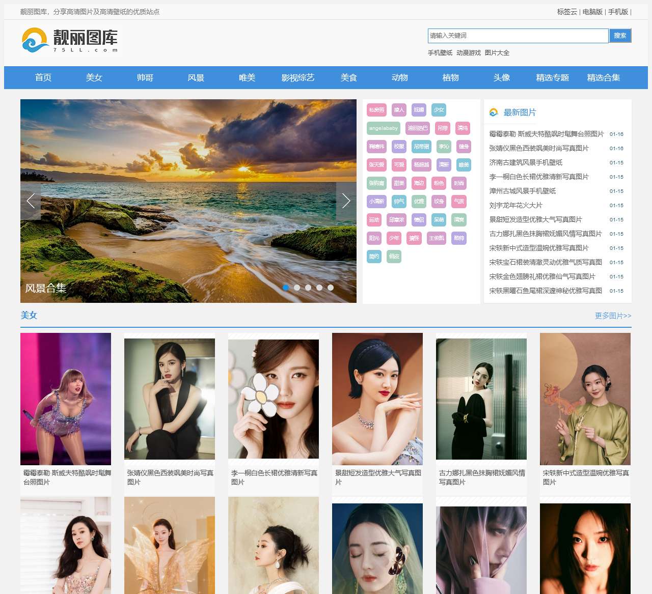Click the 动漫游戏 hot search link
Viewport: 652px width, 594px height.
(469, 53)
